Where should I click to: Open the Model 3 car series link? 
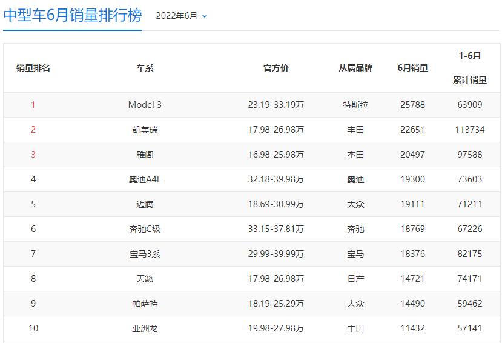pos(145,105)
